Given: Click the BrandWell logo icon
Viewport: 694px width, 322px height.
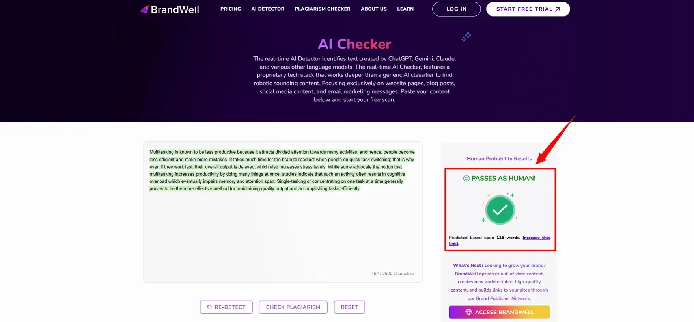Looking at the screenshot, I should pyautogui.click(x=145, y=9).
